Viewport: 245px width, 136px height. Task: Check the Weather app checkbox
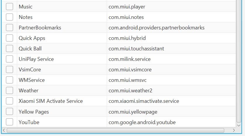point(9,91)
